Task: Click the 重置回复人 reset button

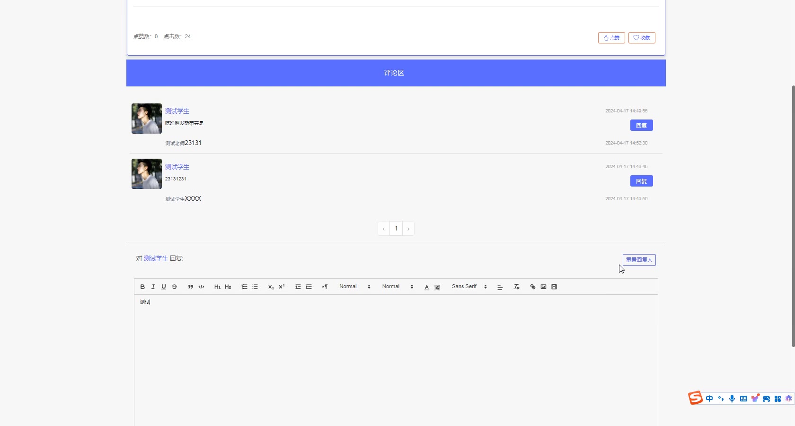Action: click(x=639, y=260)
